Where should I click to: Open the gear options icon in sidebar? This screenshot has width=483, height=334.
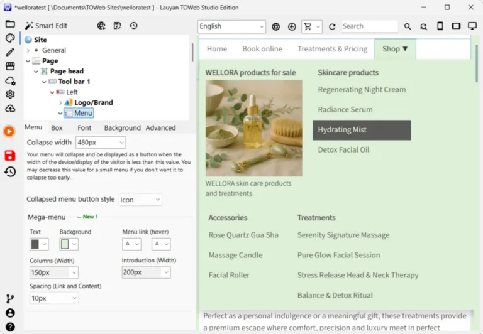(10, 94)
